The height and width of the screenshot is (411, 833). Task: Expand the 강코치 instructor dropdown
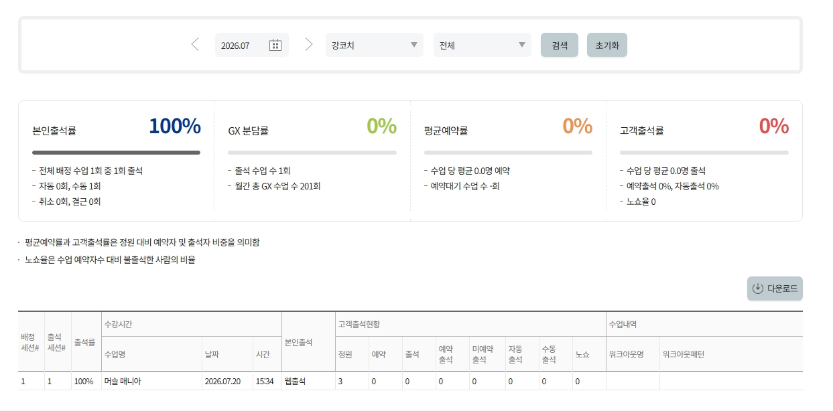tap(375, 45)
